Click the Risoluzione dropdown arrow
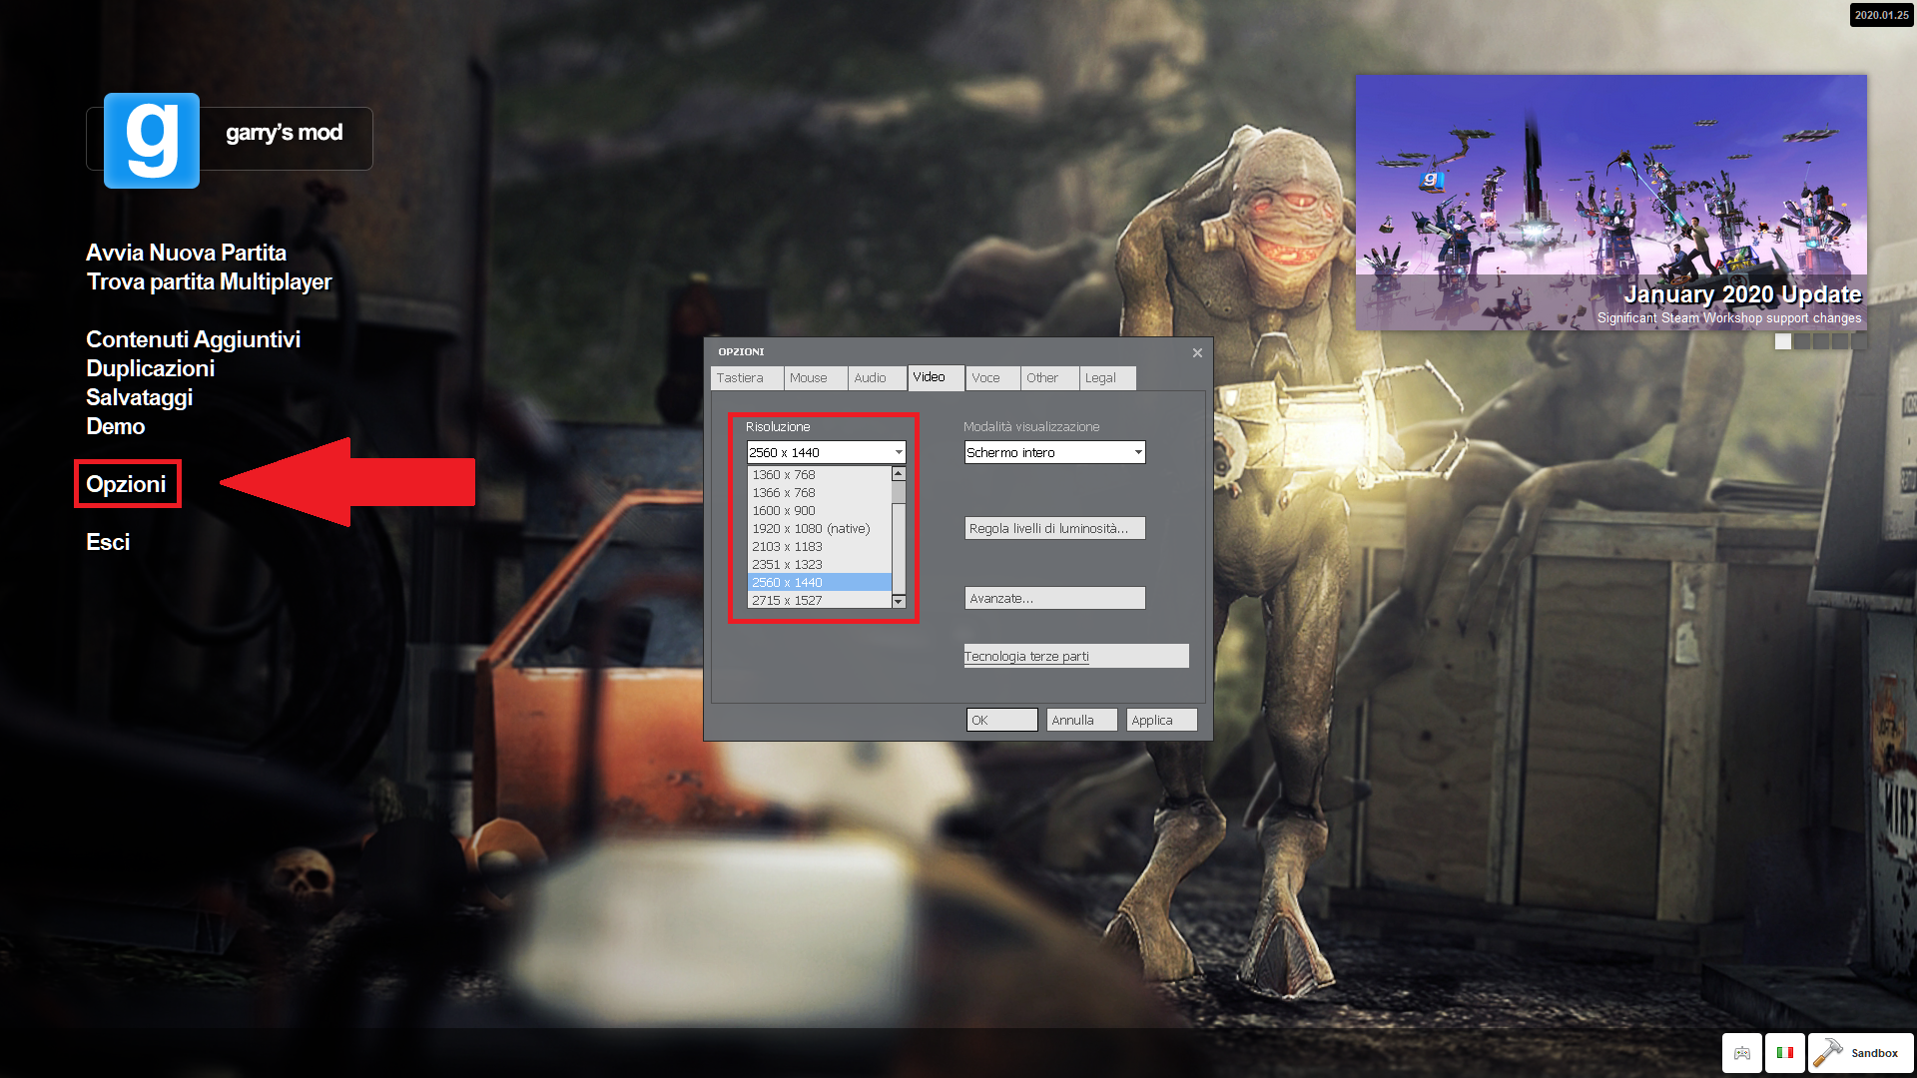 898,452
